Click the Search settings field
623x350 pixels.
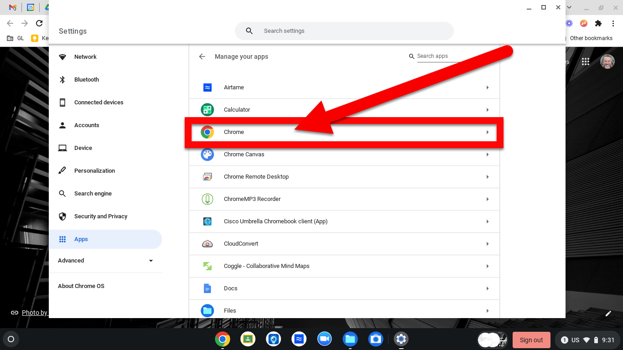344,31
